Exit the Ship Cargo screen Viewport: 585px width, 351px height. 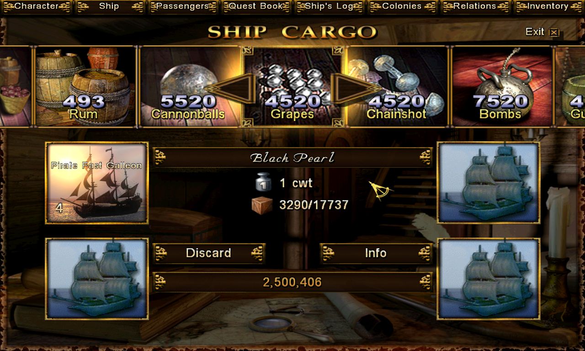point(542,32)
